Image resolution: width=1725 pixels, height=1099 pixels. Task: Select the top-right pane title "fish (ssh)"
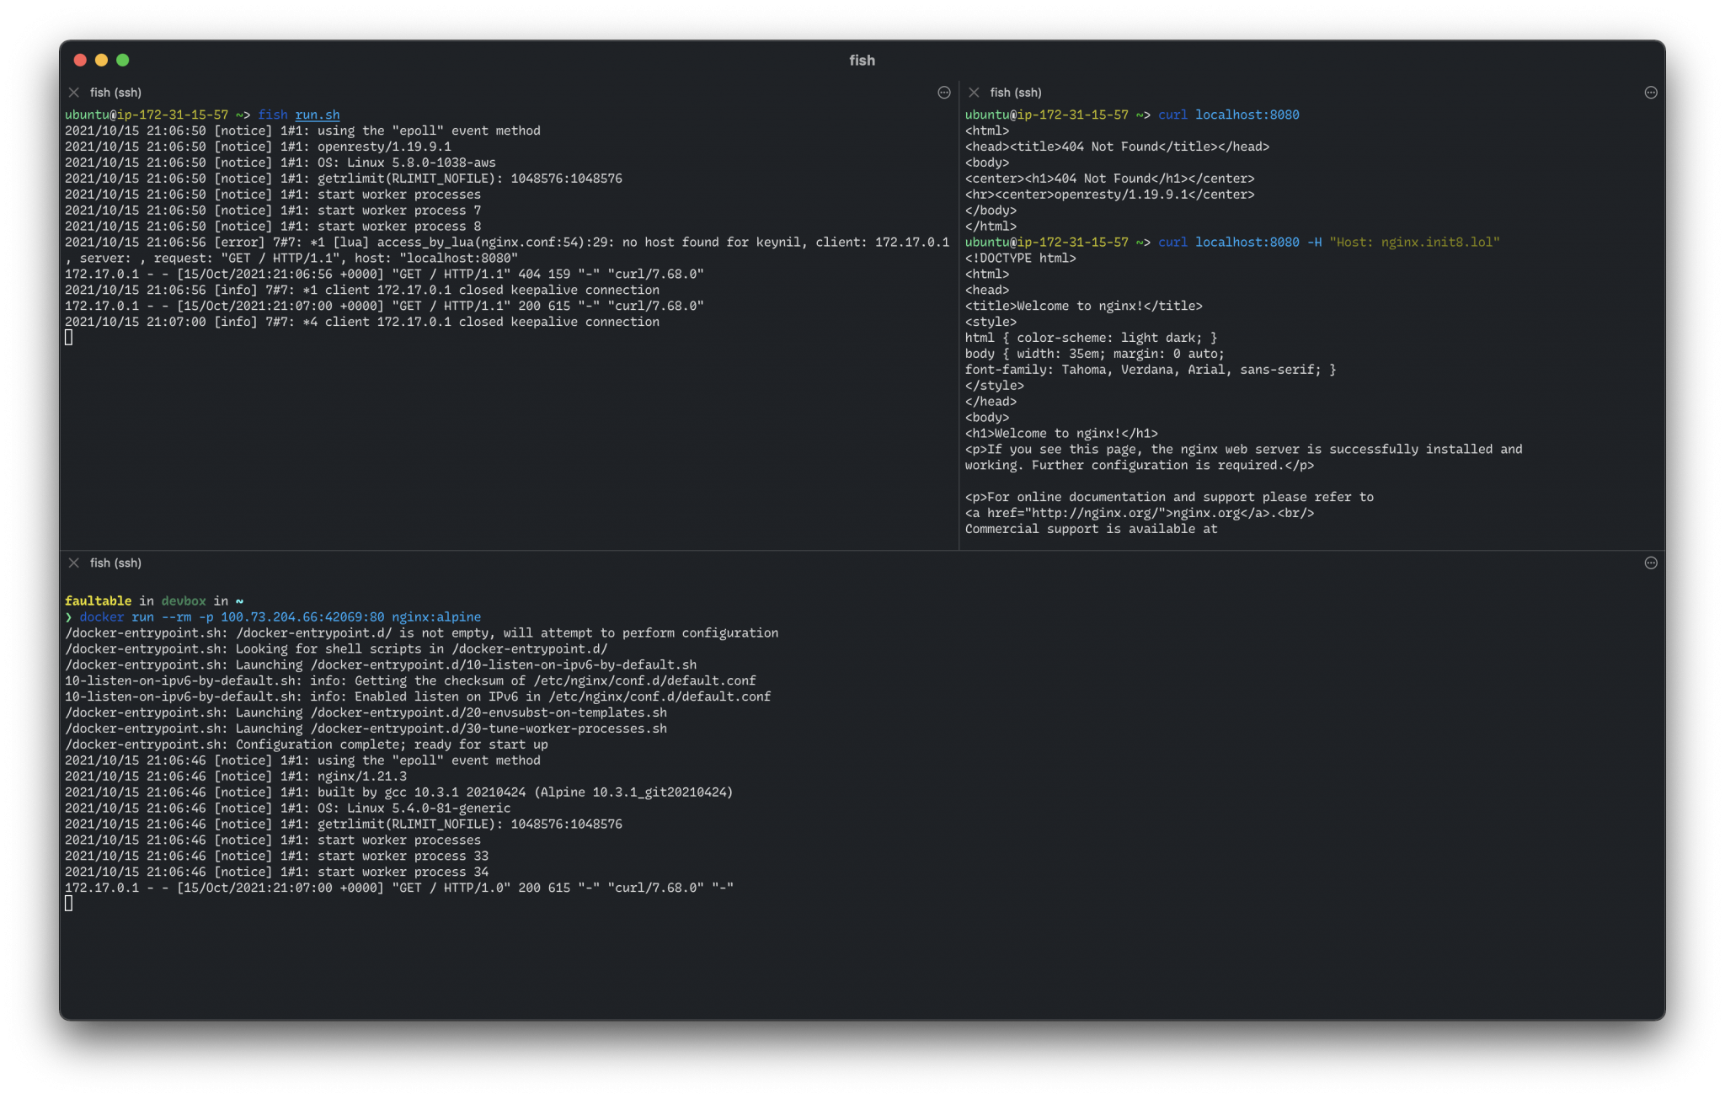(x=1016, y=93)
